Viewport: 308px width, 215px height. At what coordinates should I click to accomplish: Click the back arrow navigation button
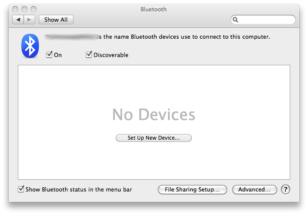coord(18,20)
